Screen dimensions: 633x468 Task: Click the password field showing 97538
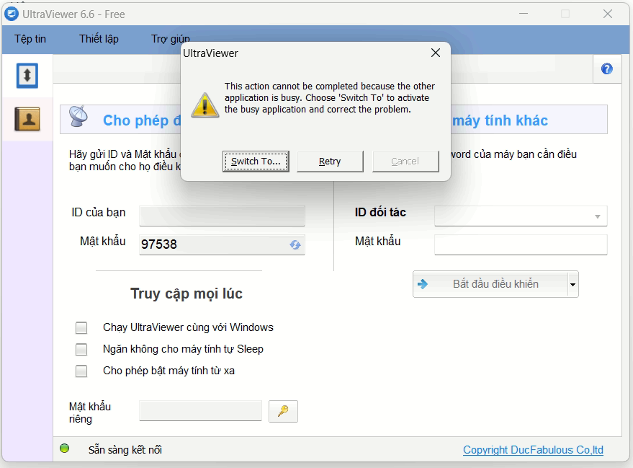click(x=222, y=244)
